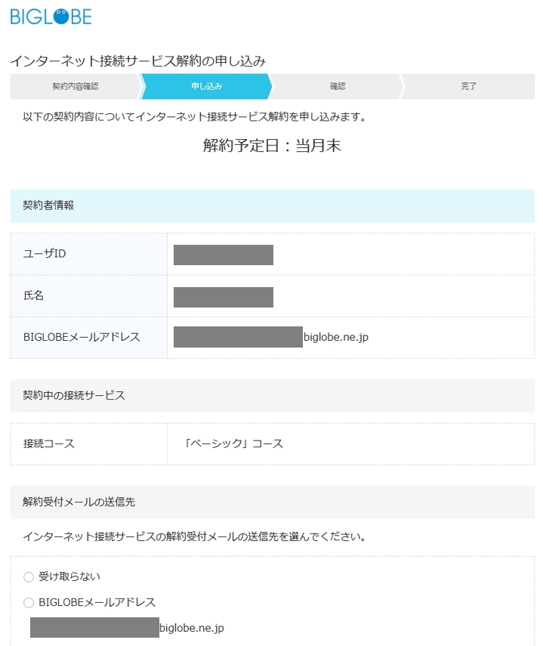Image resolution: width=543 pixels, height=646 pixels.
Task: Click the 契約中の接続サービス section header
Action: coord(272,395)
